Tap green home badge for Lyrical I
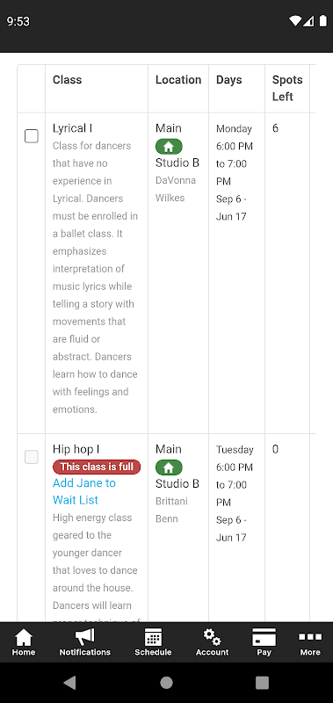This screenshot has height=703, width=333. (169, 147)
